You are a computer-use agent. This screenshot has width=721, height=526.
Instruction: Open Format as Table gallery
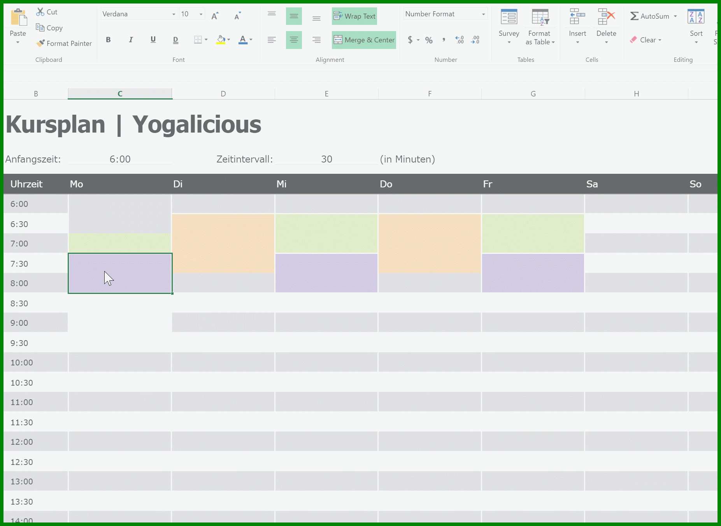540,26
